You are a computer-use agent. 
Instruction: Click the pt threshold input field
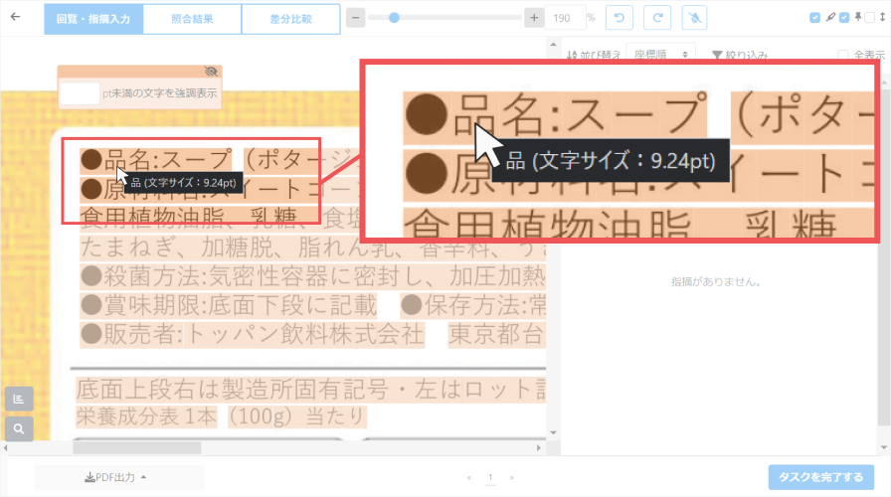click(80, 93)
